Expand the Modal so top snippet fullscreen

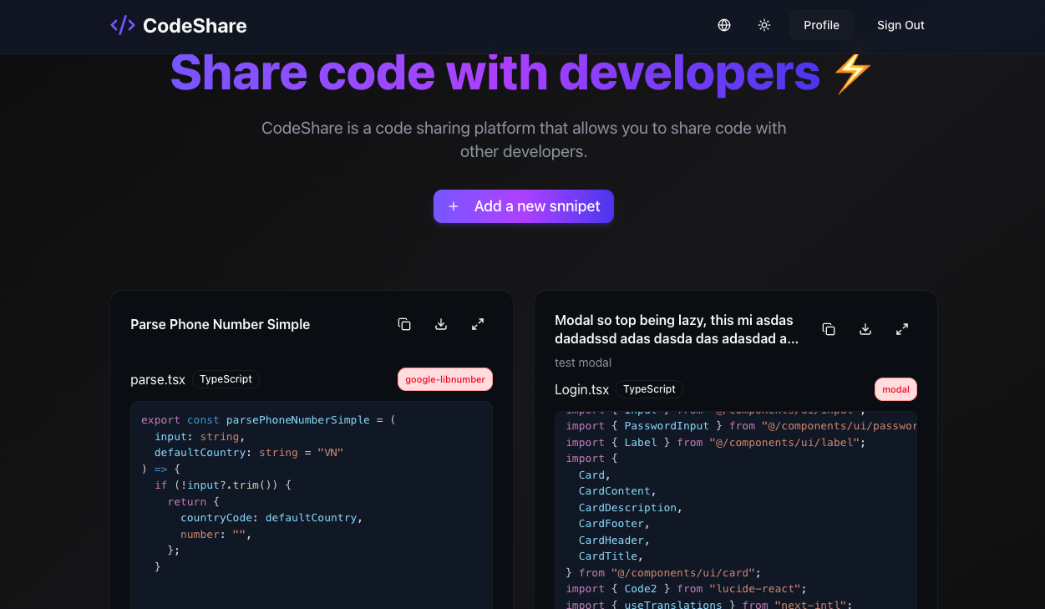tap(902, 329)
